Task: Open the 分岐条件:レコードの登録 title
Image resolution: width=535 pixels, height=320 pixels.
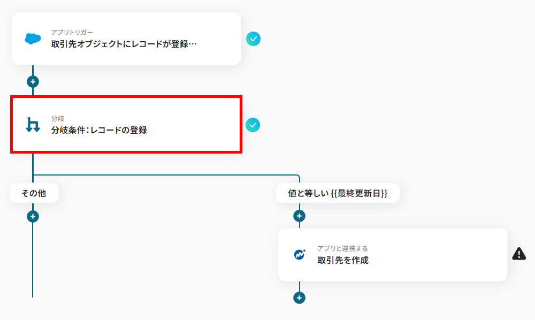Action: pos(99,130)
